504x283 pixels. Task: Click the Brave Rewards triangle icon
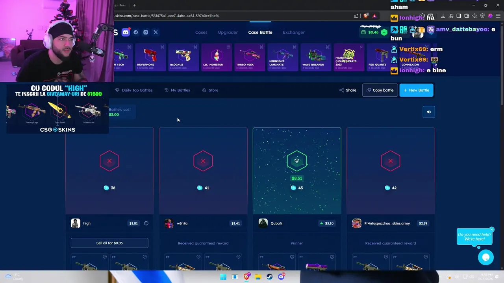[x=374, y=16]
